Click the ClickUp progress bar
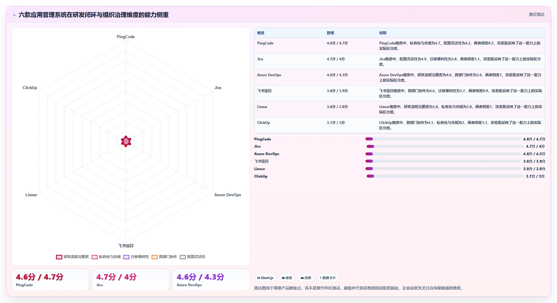 click(445, 176)
